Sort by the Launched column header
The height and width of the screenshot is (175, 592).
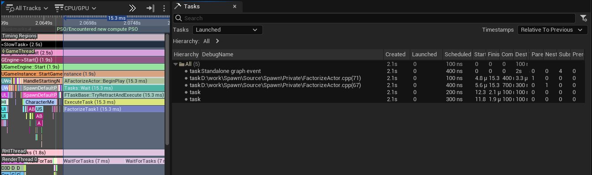coord(426,55)
